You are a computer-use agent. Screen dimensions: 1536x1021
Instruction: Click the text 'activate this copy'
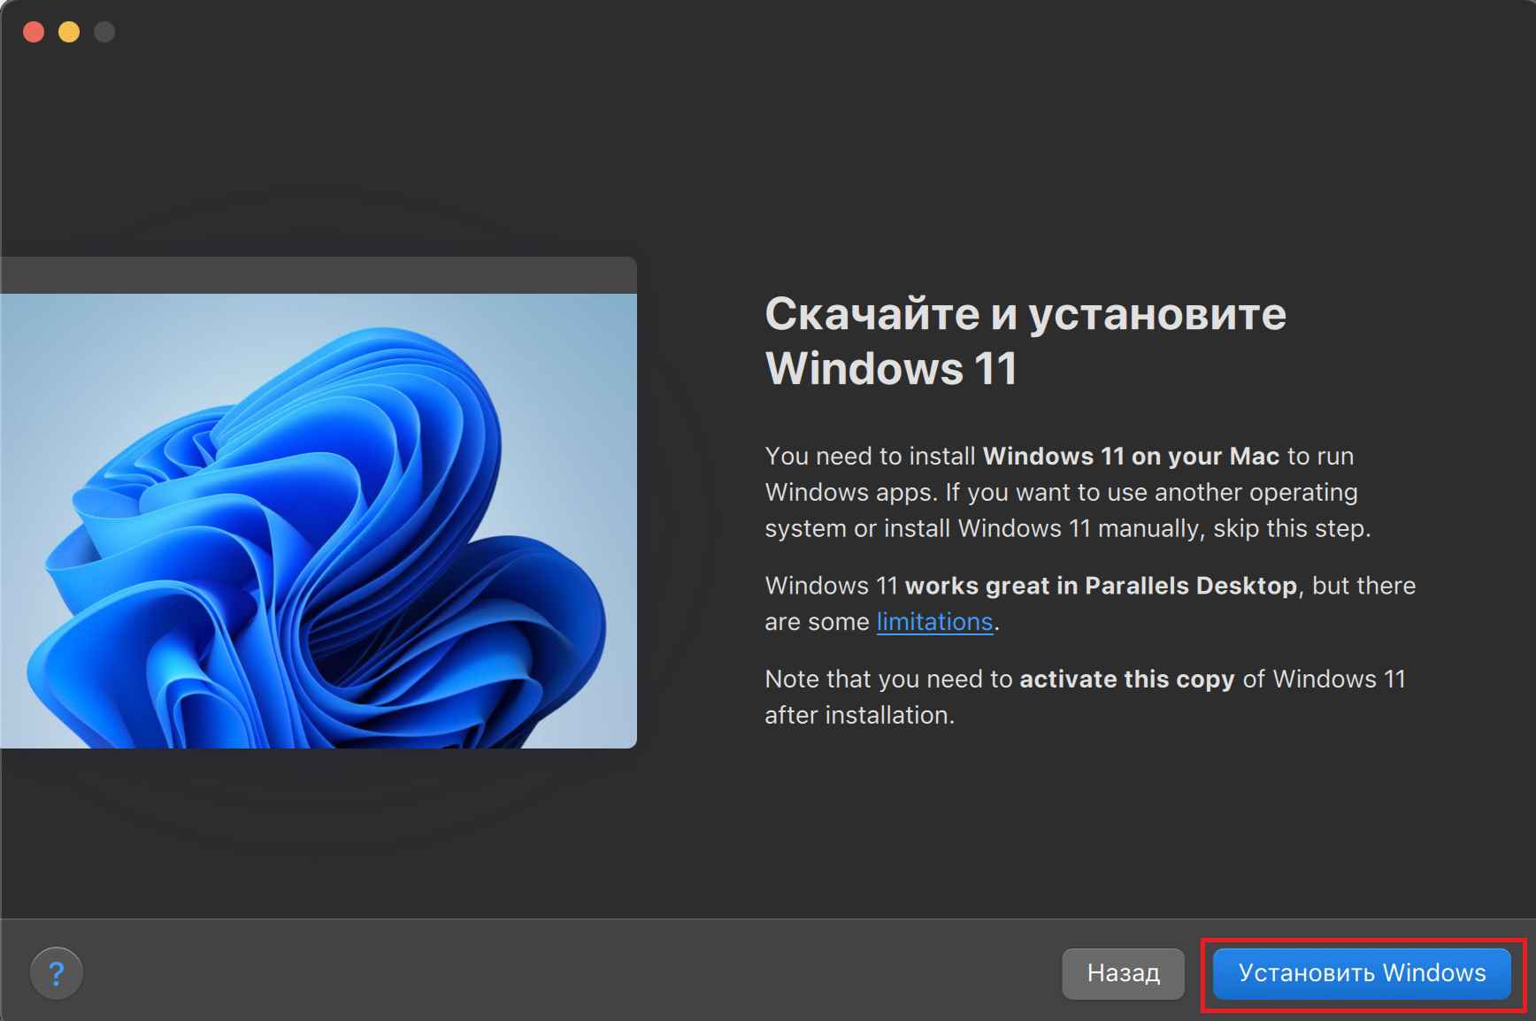(1126, 679)
